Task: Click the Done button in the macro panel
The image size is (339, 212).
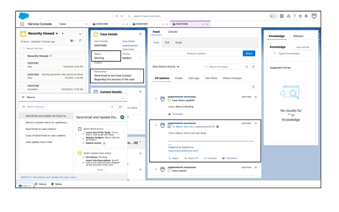Action: pyautogui.click(x=100, y=170)
